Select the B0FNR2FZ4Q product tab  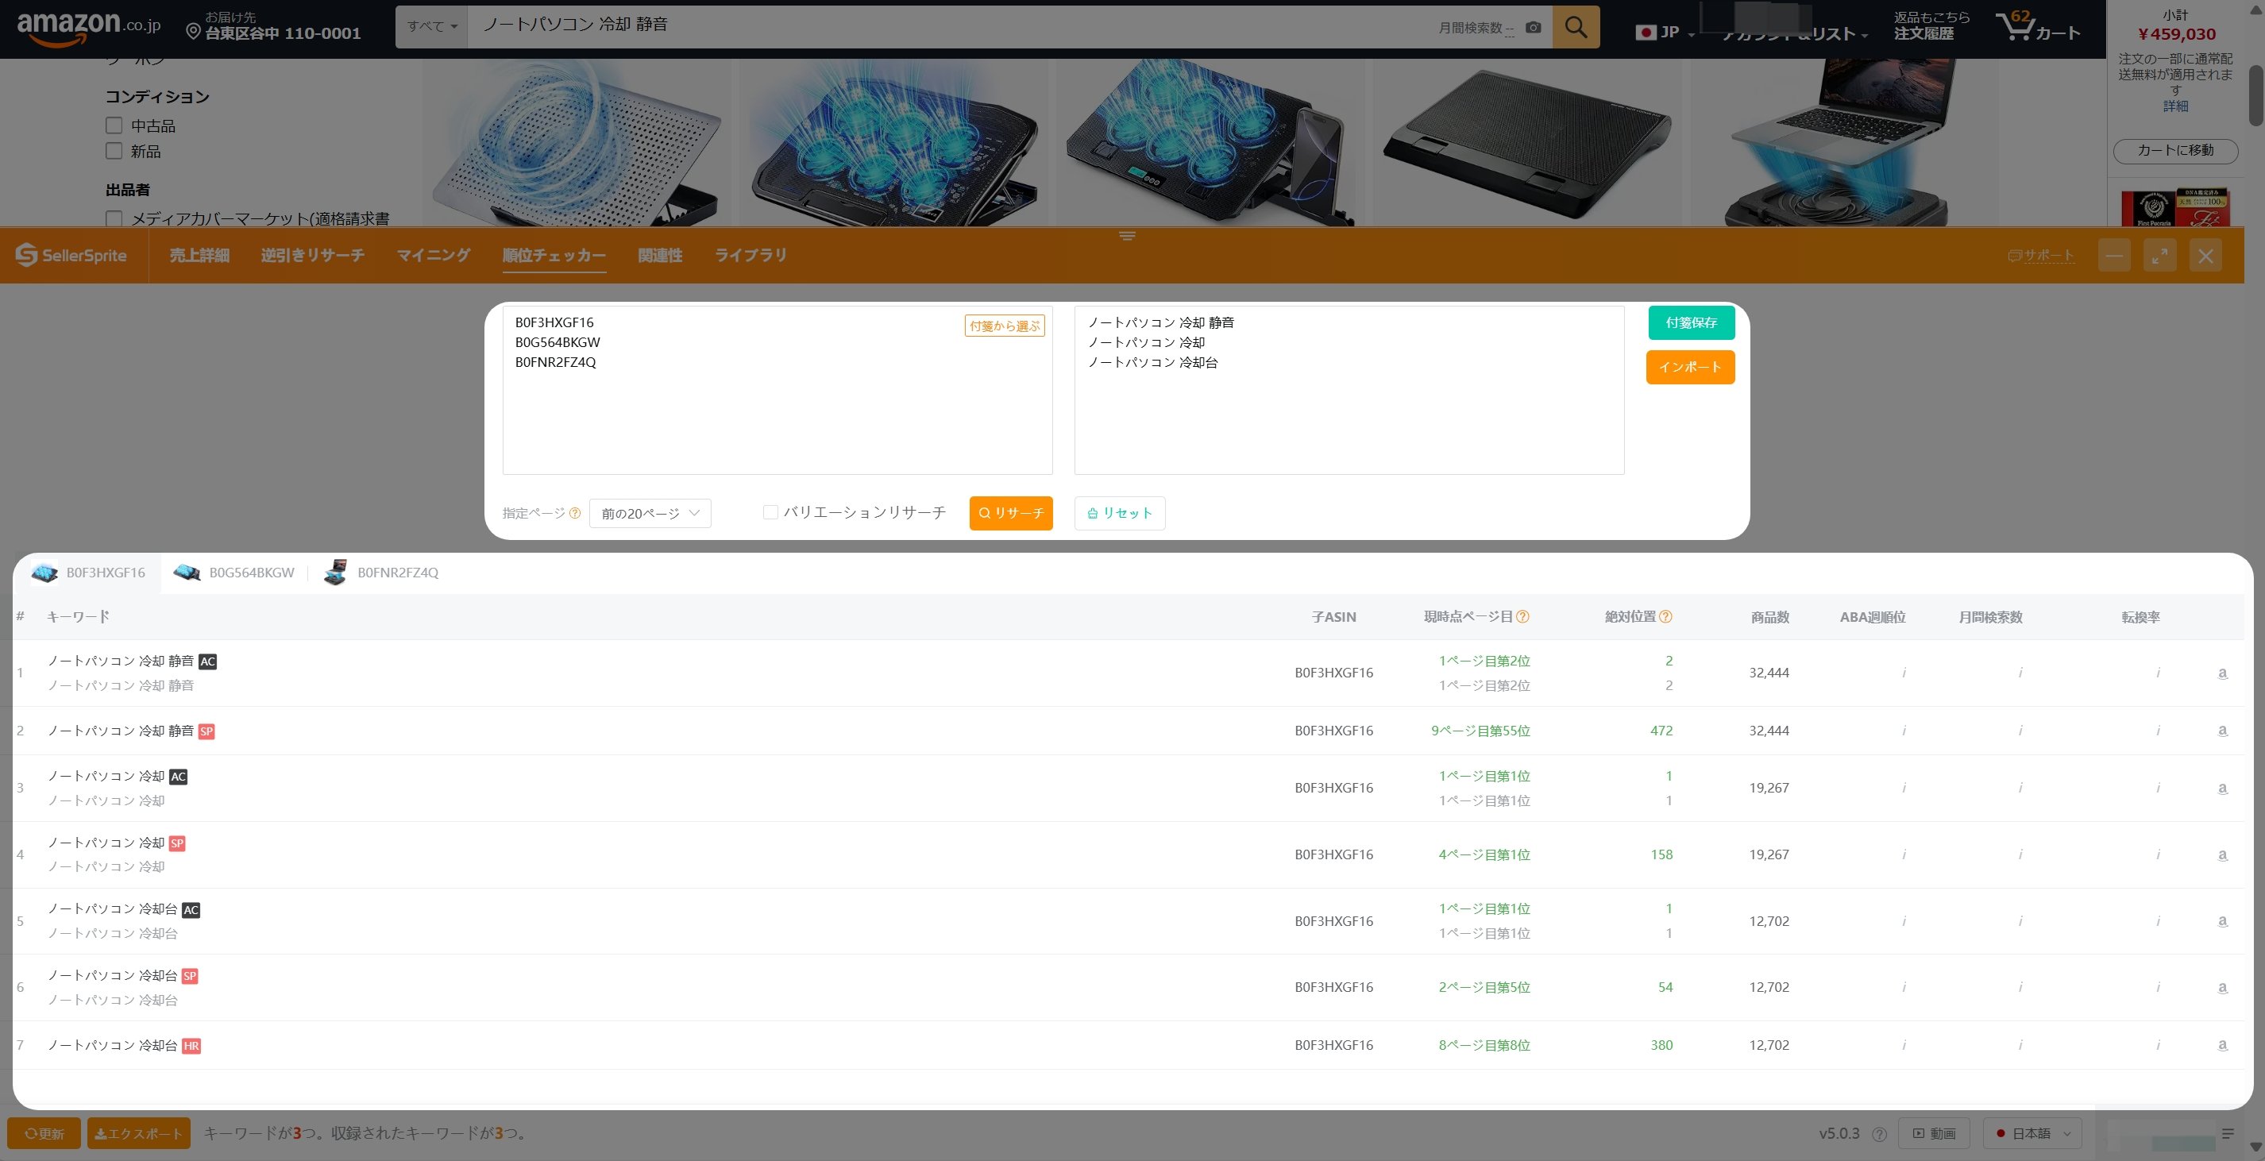(x=380, y=573)
